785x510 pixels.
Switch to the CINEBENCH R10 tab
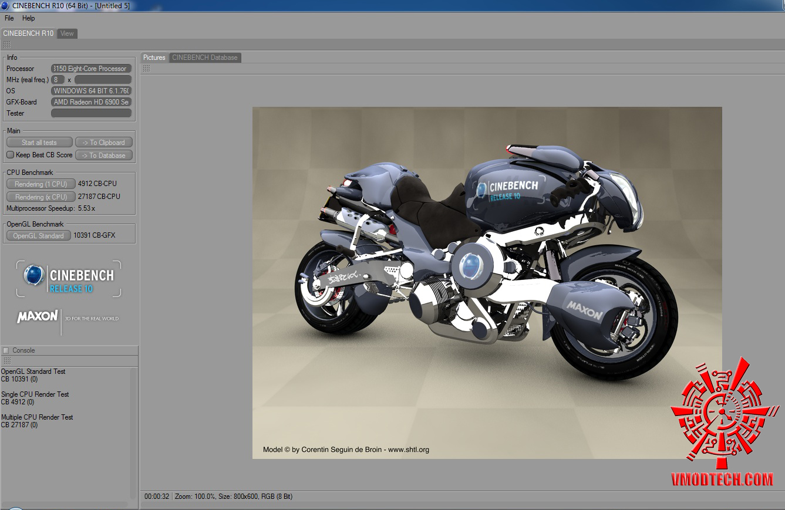pos(28,33)
